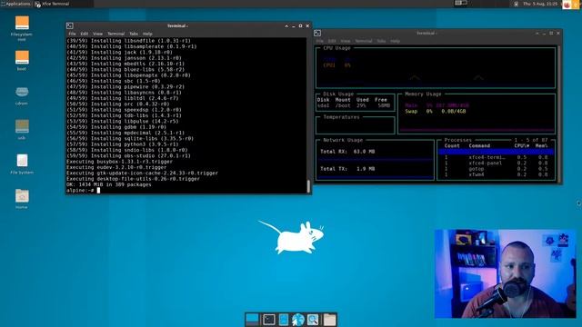
Task: Click the gotop terminal's title bar text
Action: 426,33
